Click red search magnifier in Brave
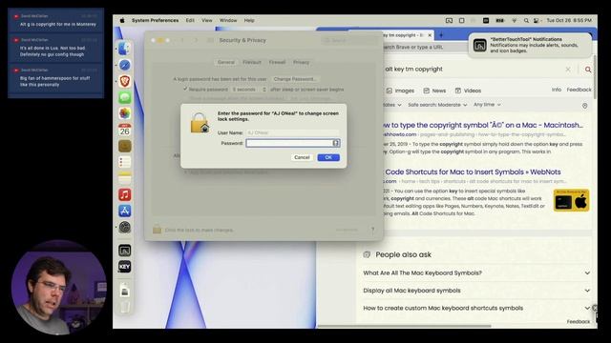 point(588,70)
